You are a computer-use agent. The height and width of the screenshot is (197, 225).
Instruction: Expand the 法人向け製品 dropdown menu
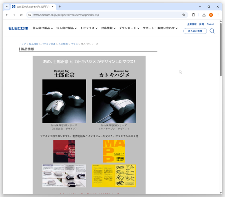(x=67, y=28)
